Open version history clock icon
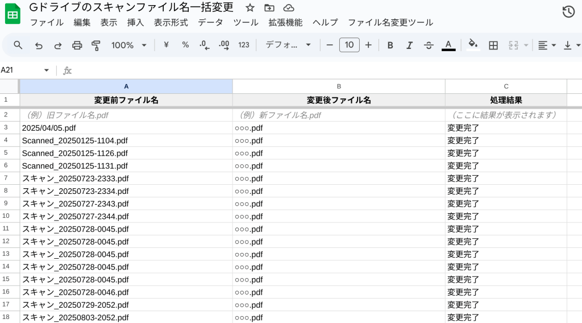582x323 pixels. pos(568,12)
